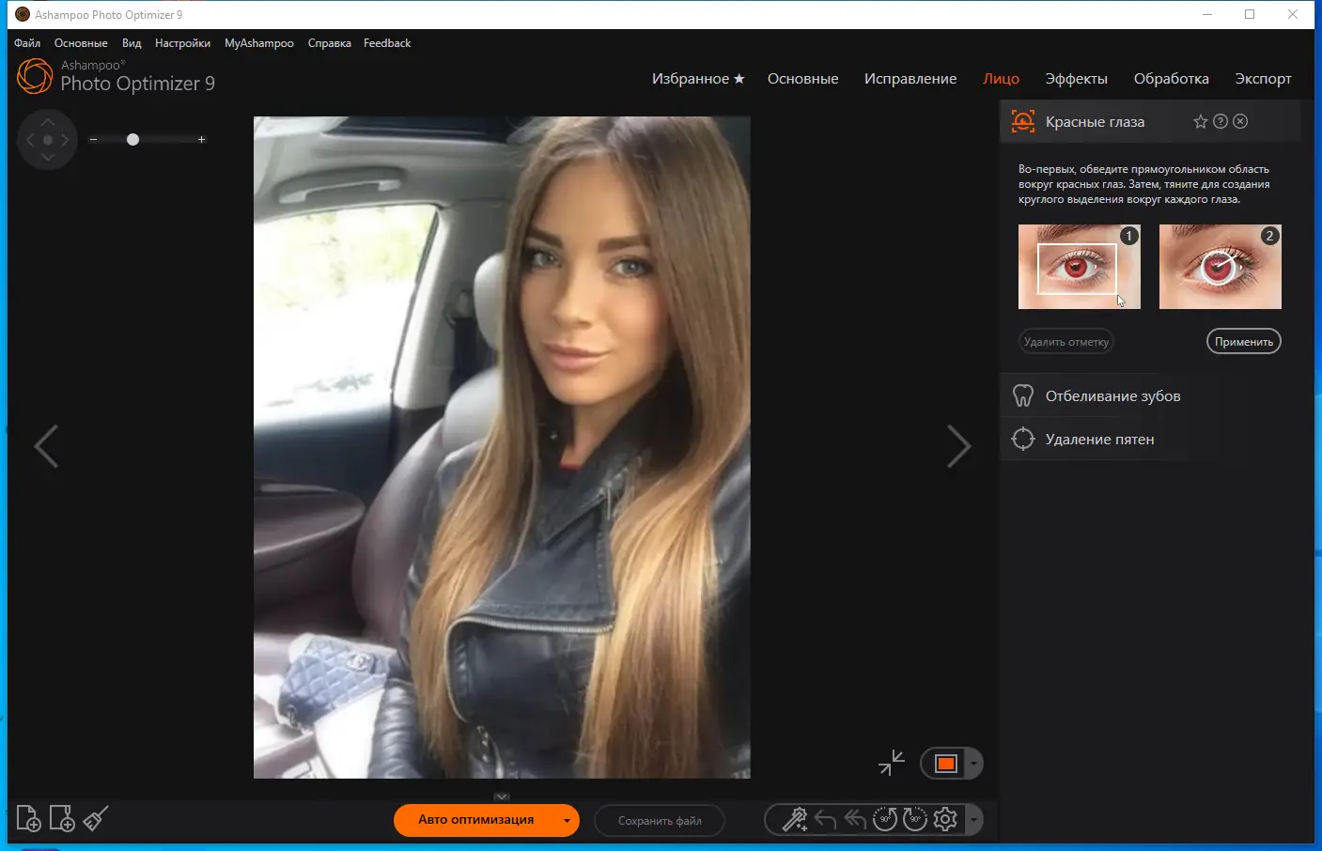Click the zoom slider handle

(x=132, y=140)
